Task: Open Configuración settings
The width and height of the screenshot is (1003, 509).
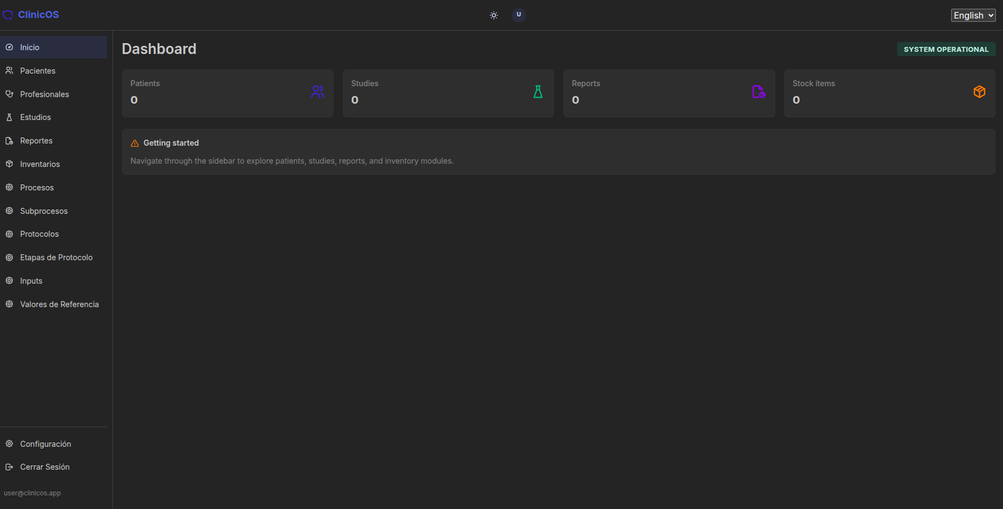Action: point(45,444)
